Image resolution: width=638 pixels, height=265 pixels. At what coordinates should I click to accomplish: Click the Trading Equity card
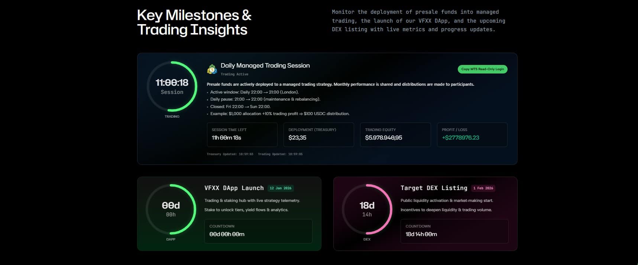[395, 135]
